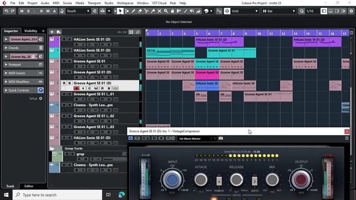Expand the Chords inspector section
Image resolution: width=356 pixels, height=200 pixels.
(23, 48)
